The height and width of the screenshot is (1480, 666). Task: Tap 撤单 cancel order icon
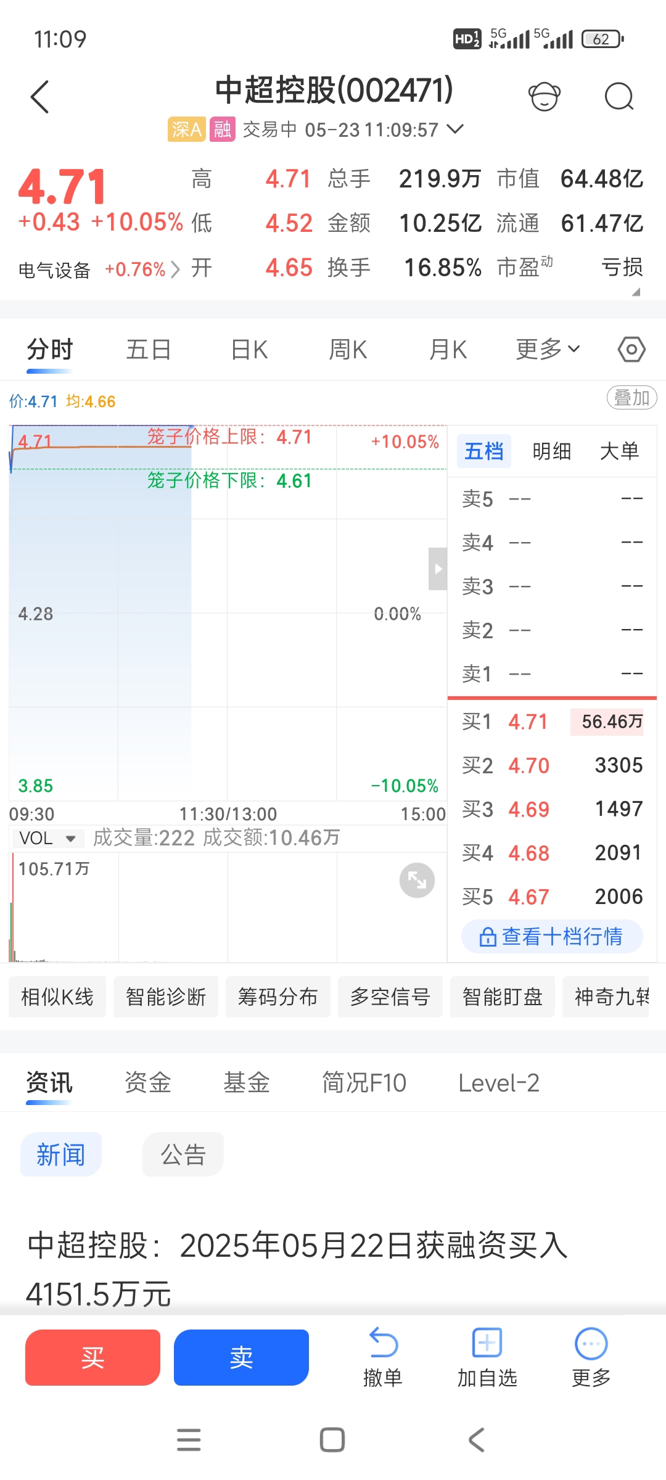[x=383, y=1357]
